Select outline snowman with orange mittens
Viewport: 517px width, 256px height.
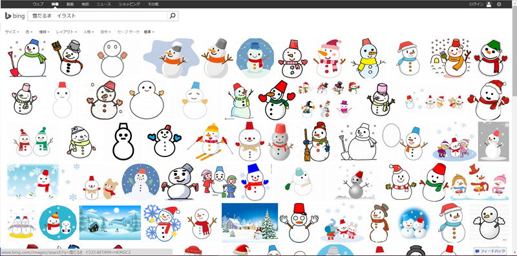(x=112, y=58)
